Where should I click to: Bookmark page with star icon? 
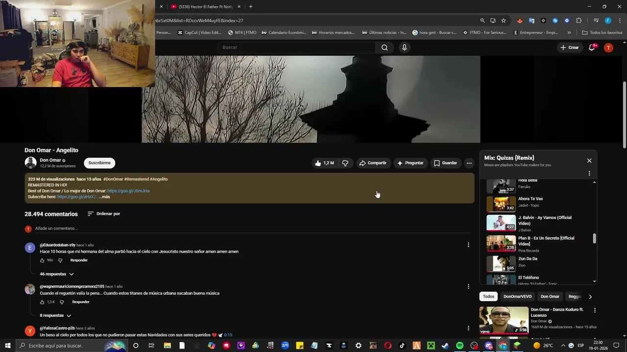[504, 21]
